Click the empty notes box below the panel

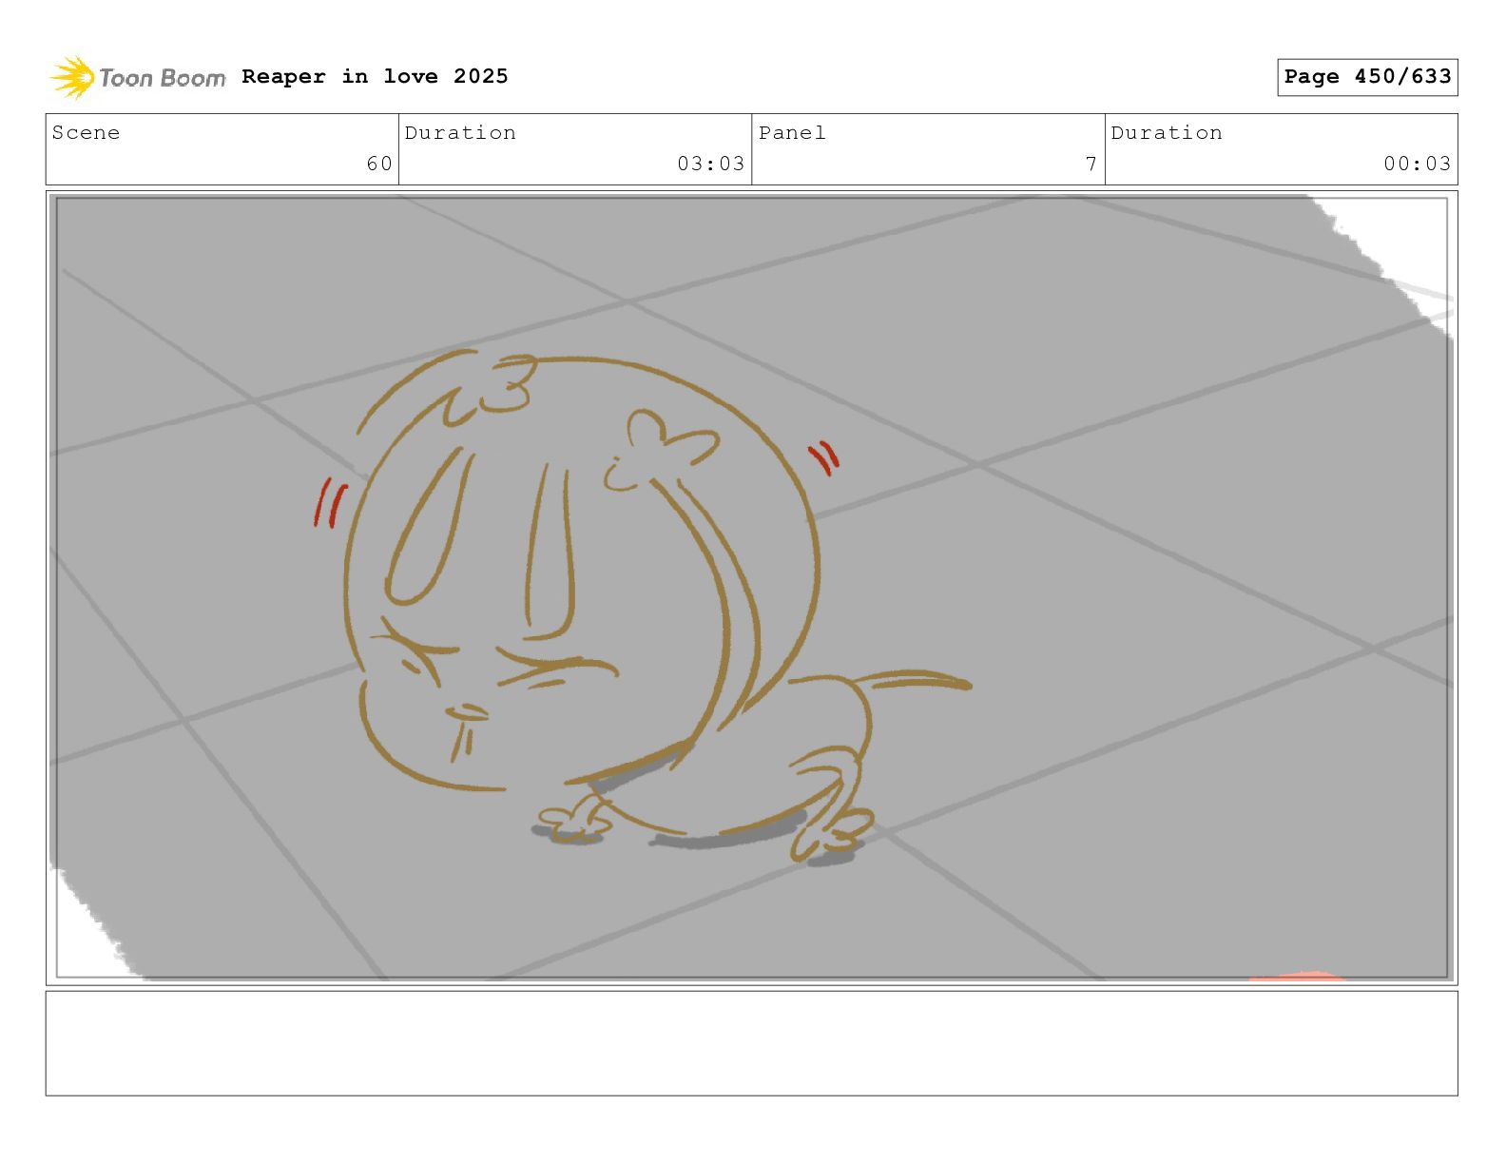[x=752, y=1043]
